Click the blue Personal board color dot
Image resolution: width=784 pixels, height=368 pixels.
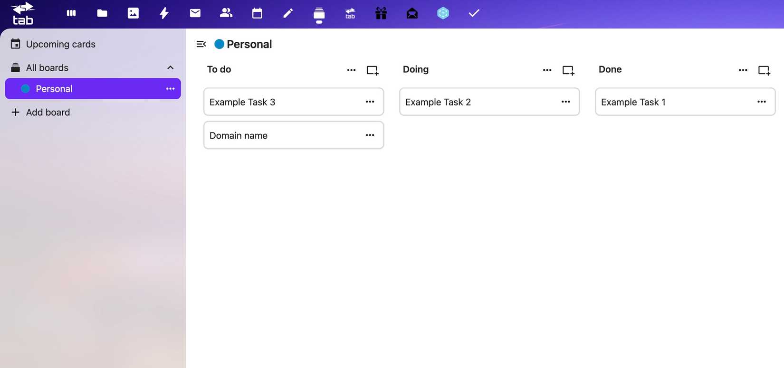click(219, 44)
